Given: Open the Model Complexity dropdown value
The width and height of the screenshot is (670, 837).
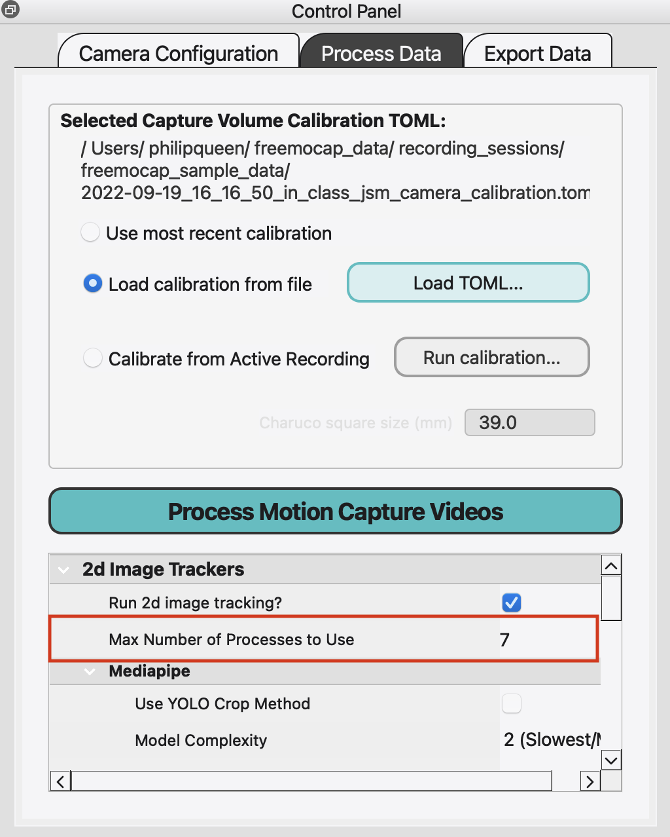Looking at the screenshot, I should coord(551,740).
